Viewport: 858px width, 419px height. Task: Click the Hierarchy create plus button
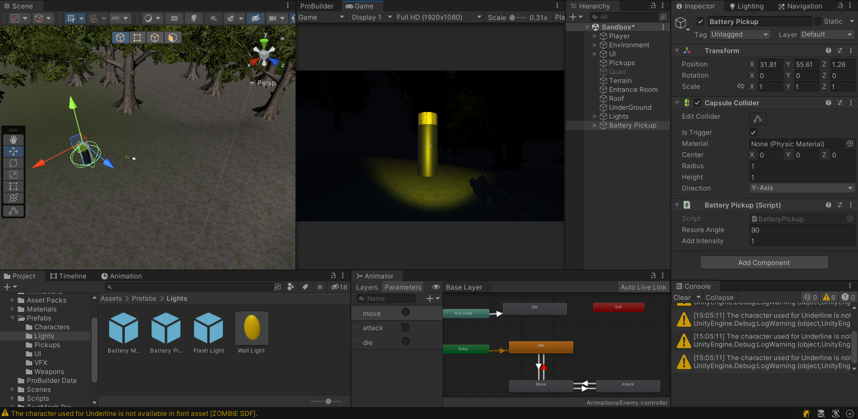(x=573, y=17)
